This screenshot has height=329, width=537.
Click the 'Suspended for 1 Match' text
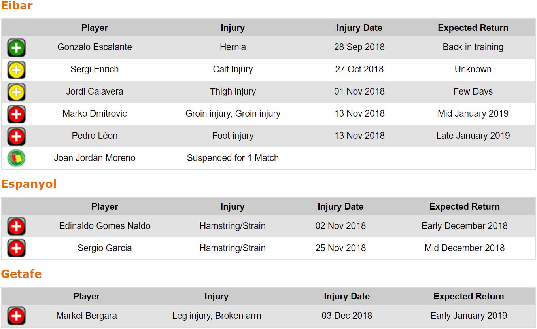click(x=233, y=158)
